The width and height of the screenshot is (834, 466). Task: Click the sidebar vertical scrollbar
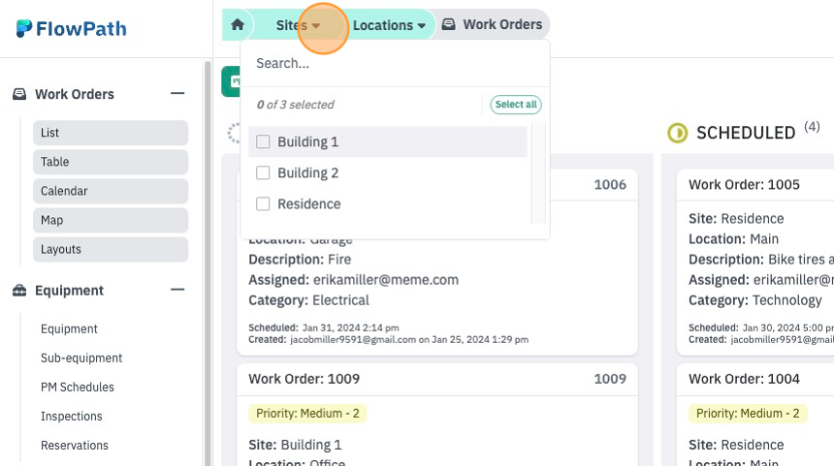(x=208, y=263)
